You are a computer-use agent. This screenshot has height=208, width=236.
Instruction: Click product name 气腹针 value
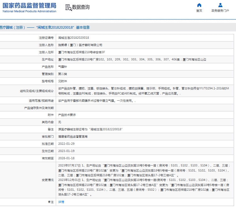click(63, 67)
